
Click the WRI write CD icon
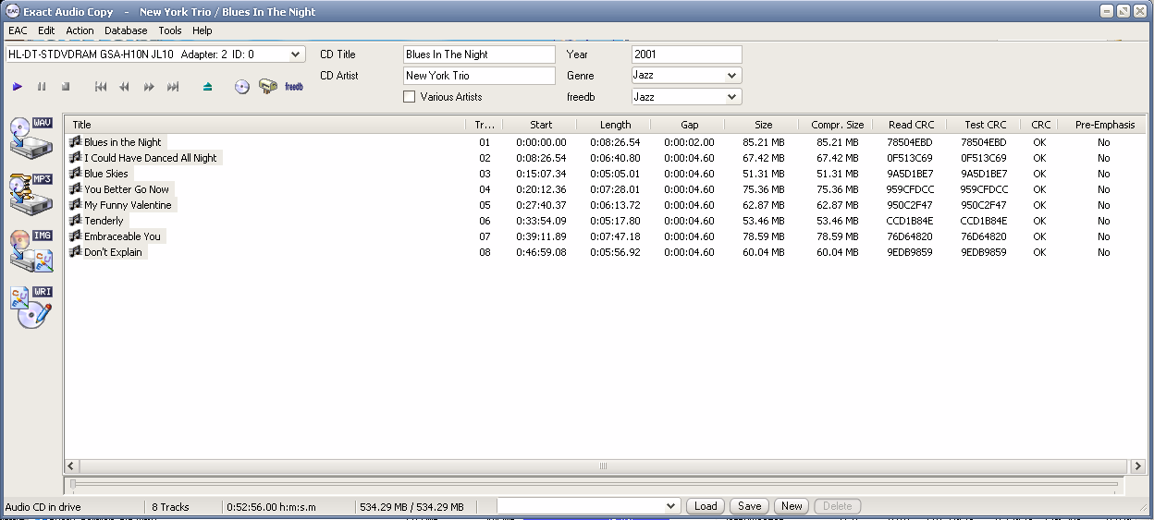31,307
